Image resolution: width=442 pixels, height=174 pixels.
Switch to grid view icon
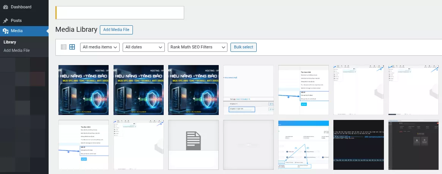pyautogui.click(x=72, y=47)
